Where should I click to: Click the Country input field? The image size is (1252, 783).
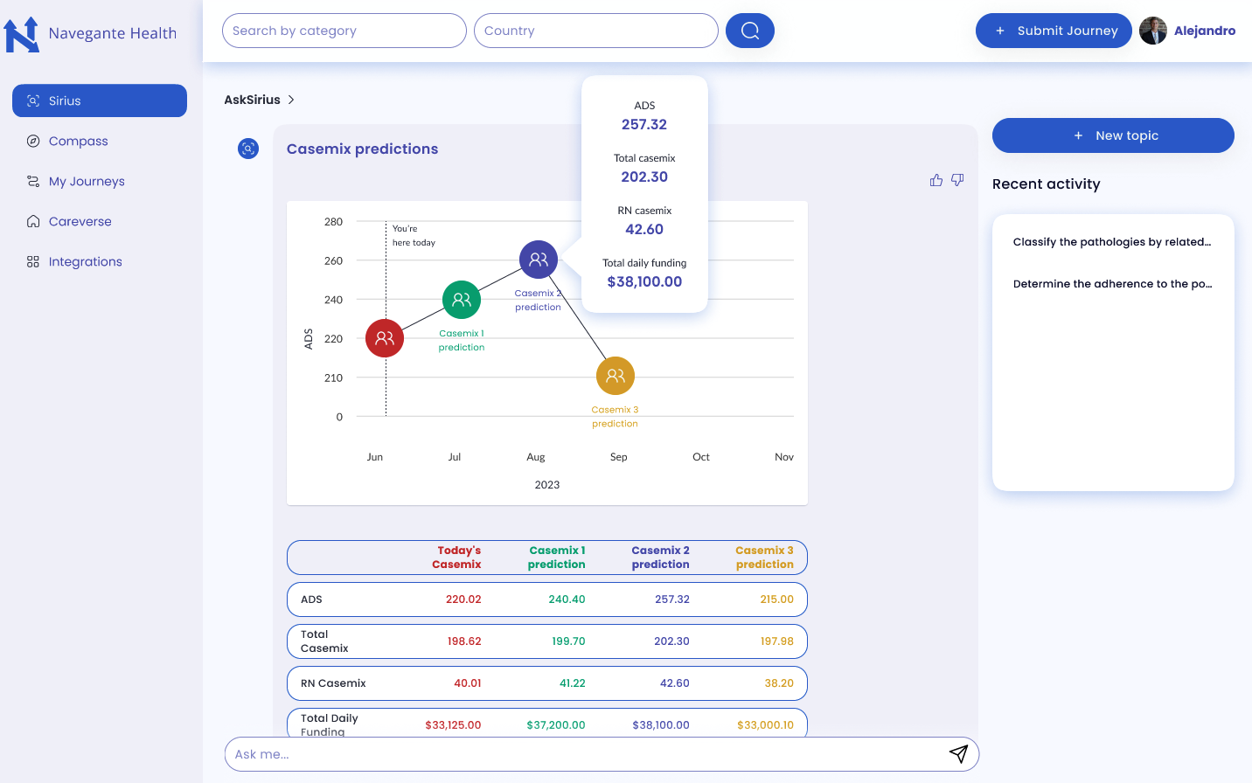pyautogui.click(x=596, y=31)
